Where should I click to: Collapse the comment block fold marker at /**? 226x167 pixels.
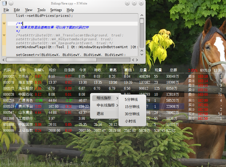(x=4, y=23)
